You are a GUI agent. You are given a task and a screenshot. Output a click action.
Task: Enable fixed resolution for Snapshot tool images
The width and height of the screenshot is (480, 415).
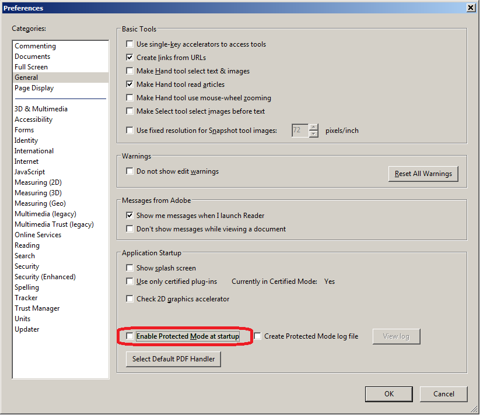(x=129, y=131)
